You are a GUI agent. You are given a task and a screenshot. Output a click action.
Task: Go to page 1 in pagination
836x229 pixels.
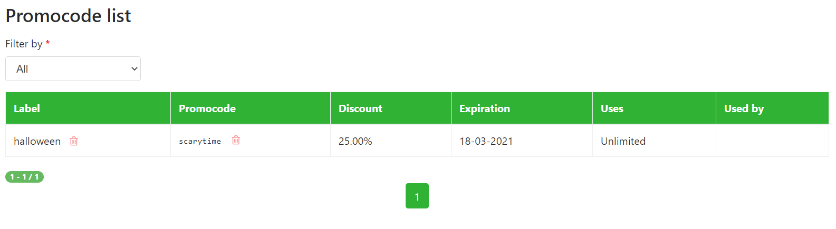click(x=417, y=196)
